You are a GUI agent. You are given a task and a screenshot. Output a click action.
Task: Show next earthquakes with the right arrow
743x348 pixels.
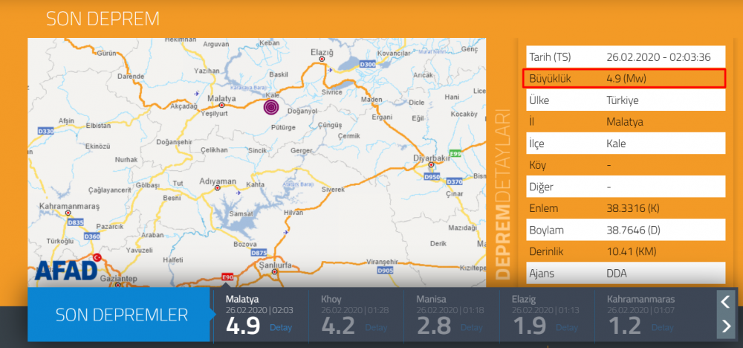coord(726,325)
